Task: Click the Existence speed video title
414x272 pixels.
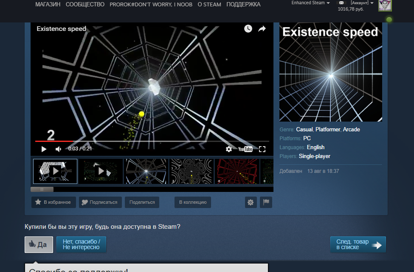Action: click(61, 29)
